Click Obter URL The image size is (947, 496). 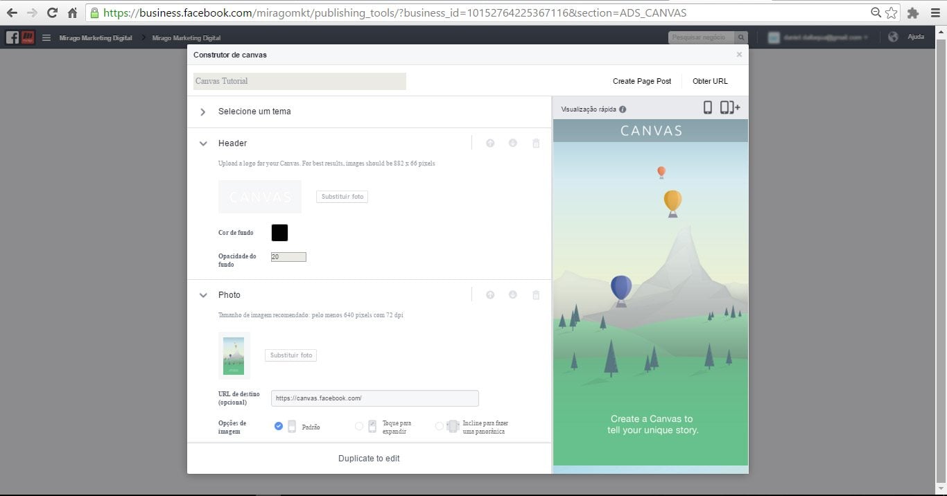(x=710, y=81)
